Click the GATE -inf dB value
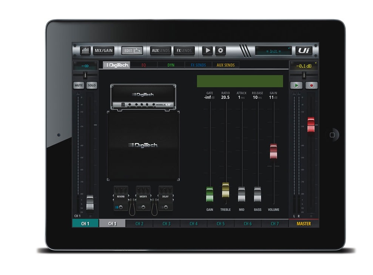The height and width of the screenshot is (275, 373). coord(209,97)
